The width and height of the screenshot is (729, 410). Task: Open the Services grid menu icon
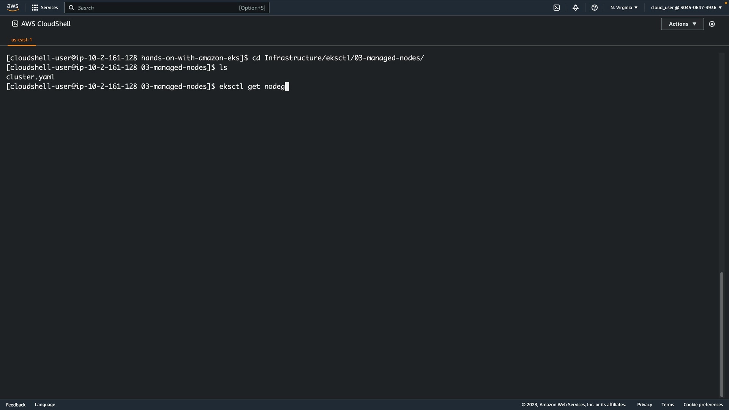point(35,8)
